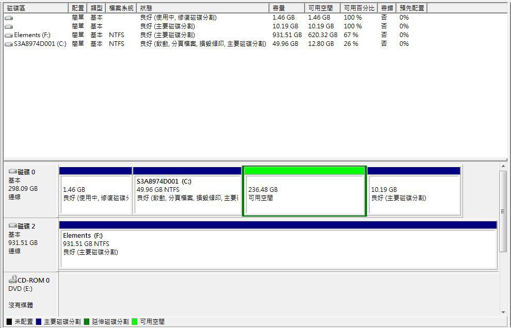This screenshot has width=511, height=328.
Task: Click the black 未配置 legend swatch
Action: 9,322
